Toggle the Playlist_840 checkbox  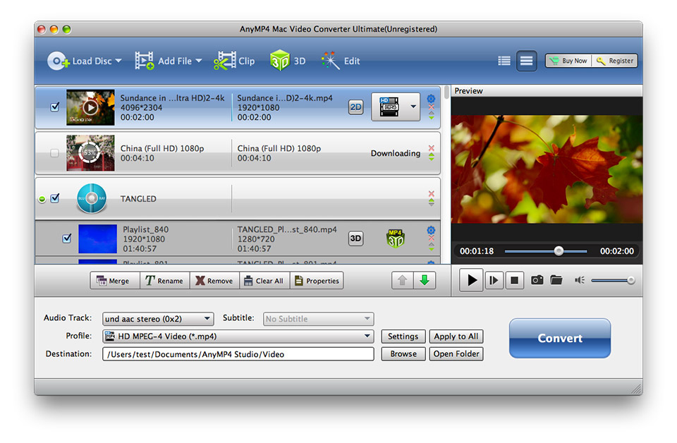pyautogui.click(x=67, y=238)
